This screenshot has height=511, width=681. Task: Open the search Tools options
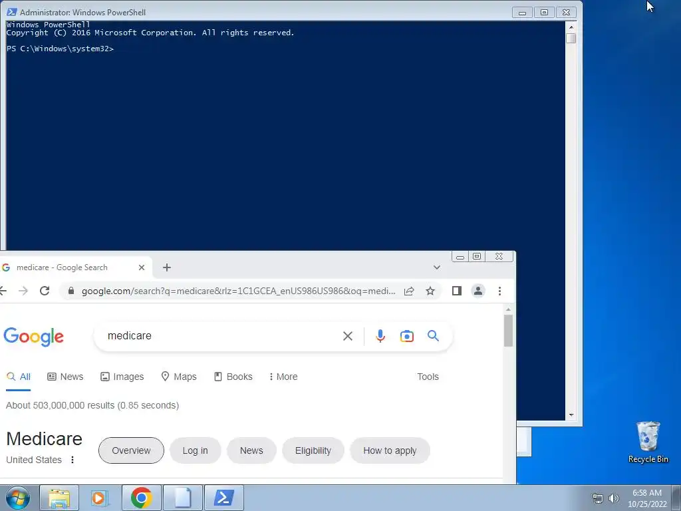(x=428, y=377)
